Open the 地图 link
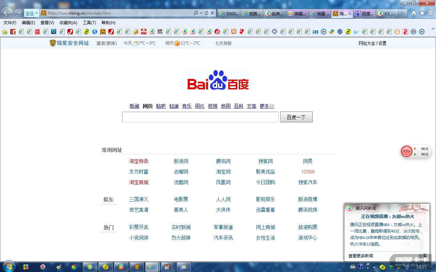Viewport: 436px width, 272px height. [x=225, y=106]
